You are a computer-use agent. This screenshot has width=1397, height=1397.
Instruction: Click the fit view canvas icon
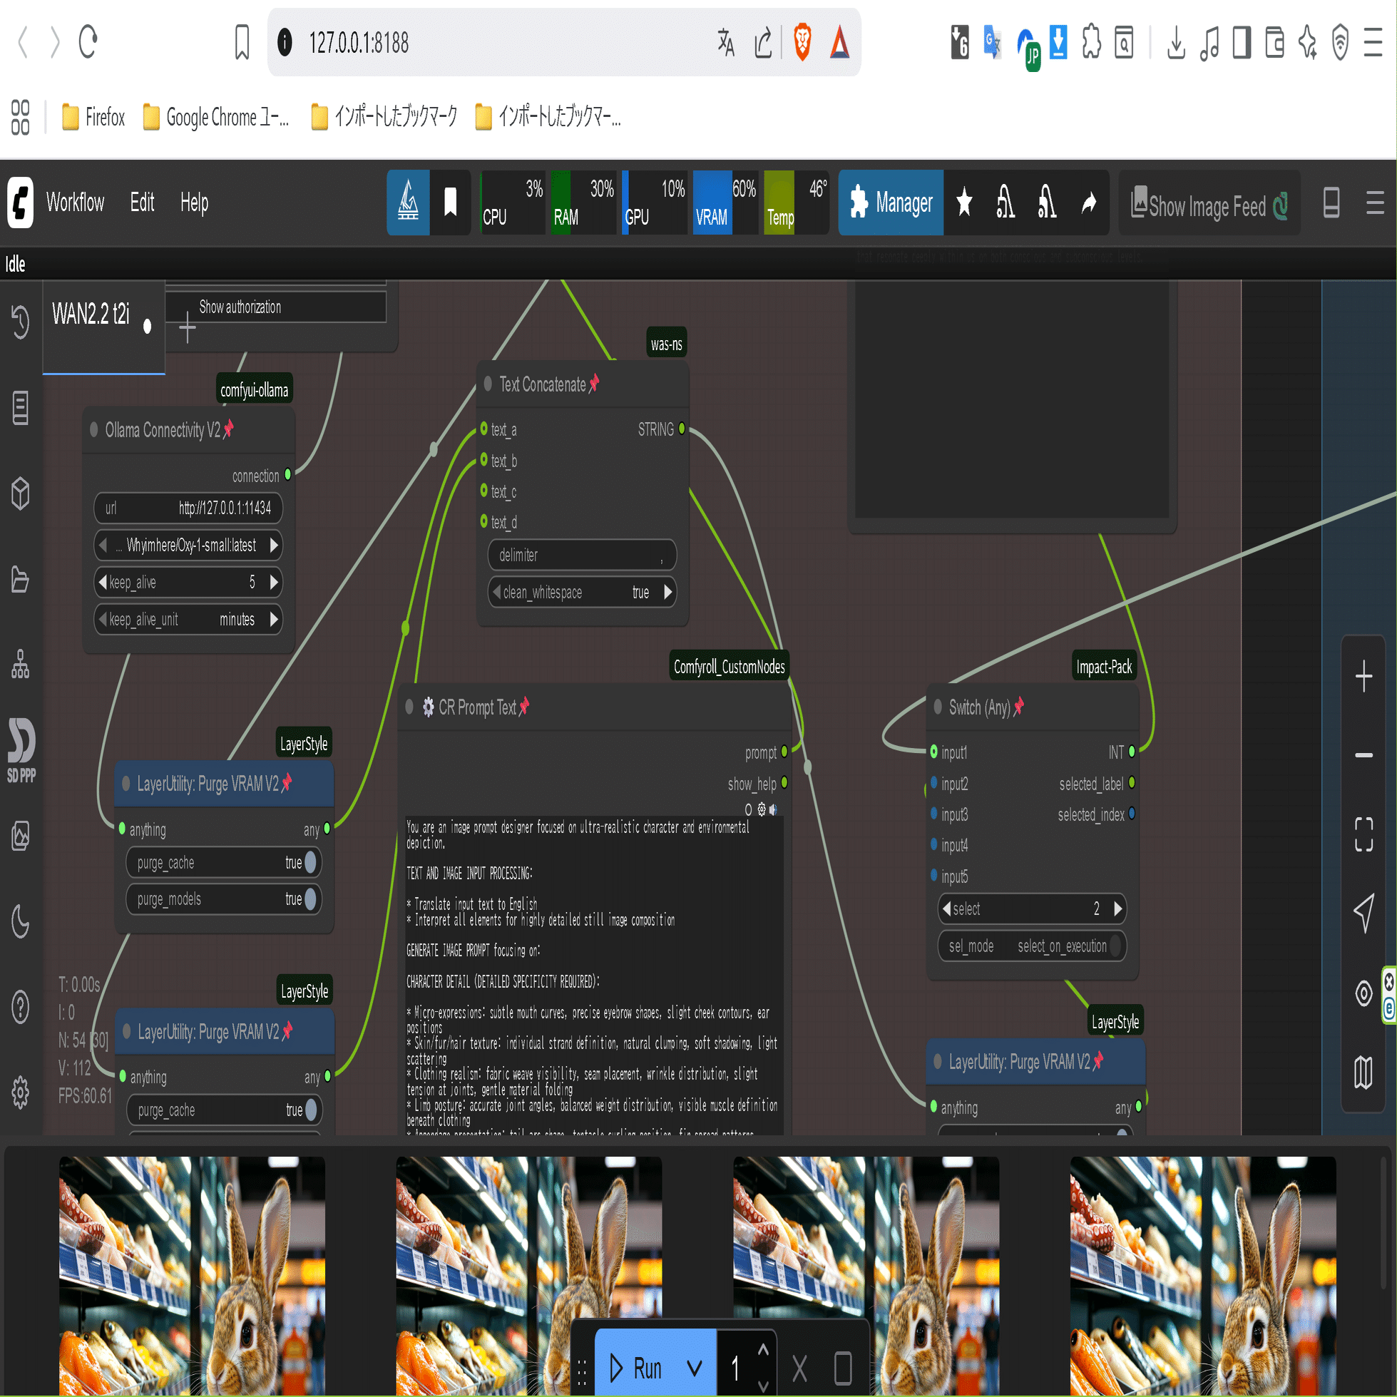click(1363, 834)
